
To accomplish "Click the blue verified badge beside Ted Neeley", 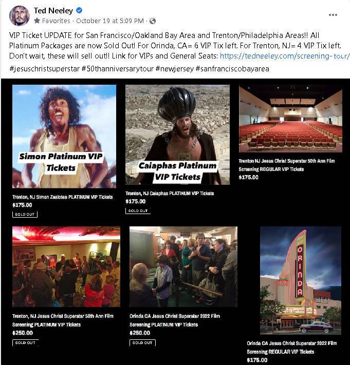I will tap(79, 10).
